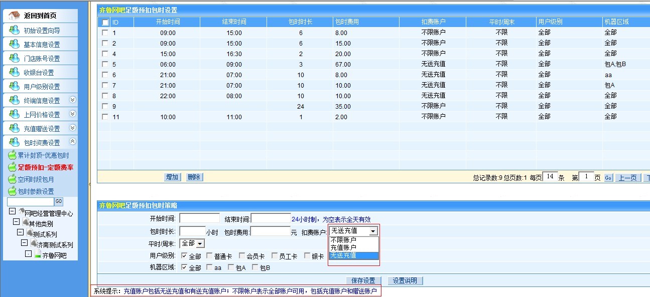Viewport: 650px width, 297px height.
Task: Click the icon next to 初始设置向导
Action: 15,30
